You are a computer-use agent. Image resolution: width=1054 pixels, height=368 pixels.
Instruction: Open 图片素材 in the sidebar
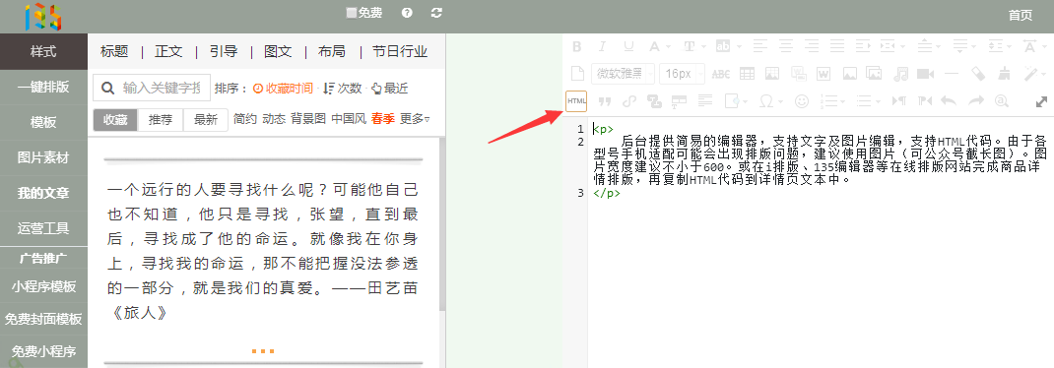[x=43, y=157]
